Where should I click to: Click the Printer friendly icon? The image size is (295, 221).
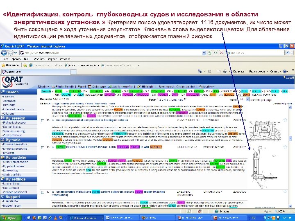[x=53, y=87]
